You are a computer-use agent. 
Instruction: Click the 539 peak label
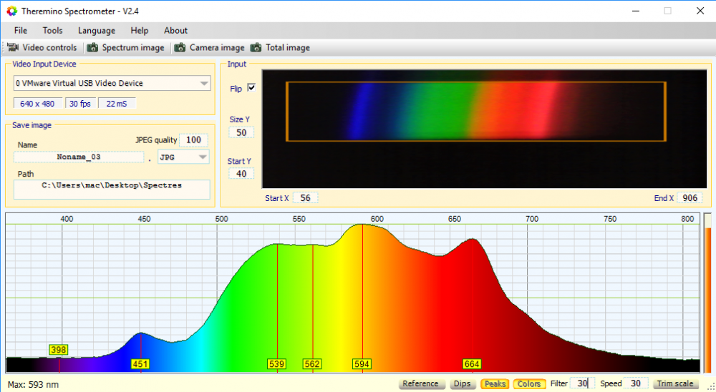tap(276, 364)
